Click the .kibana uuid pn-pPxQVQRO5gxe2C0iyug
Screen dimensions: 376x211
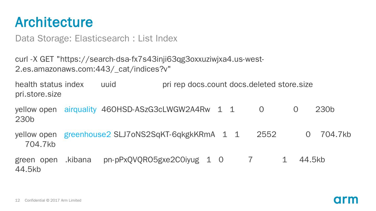click(151, 159)
